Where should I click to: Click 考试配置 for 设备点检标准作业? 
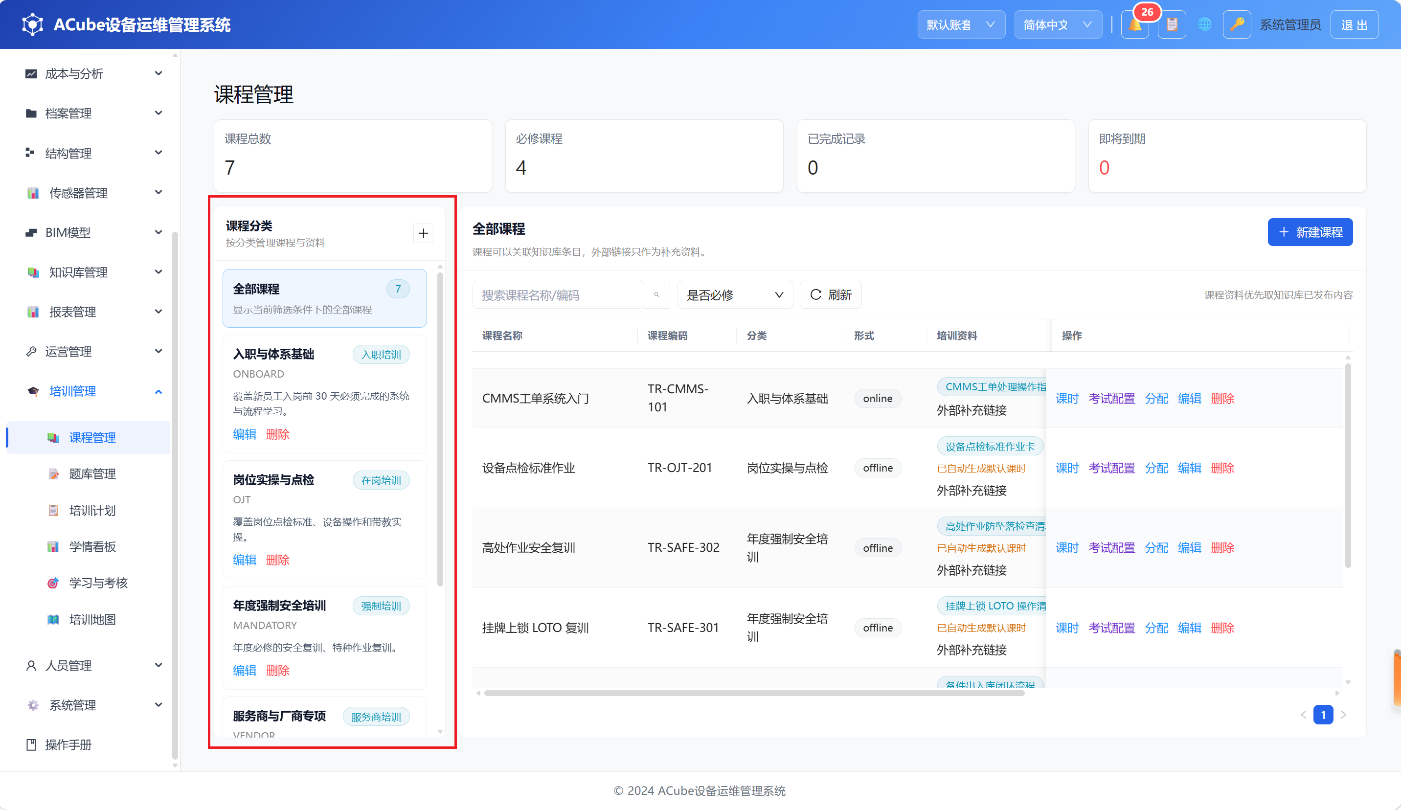coord(1111,468)
